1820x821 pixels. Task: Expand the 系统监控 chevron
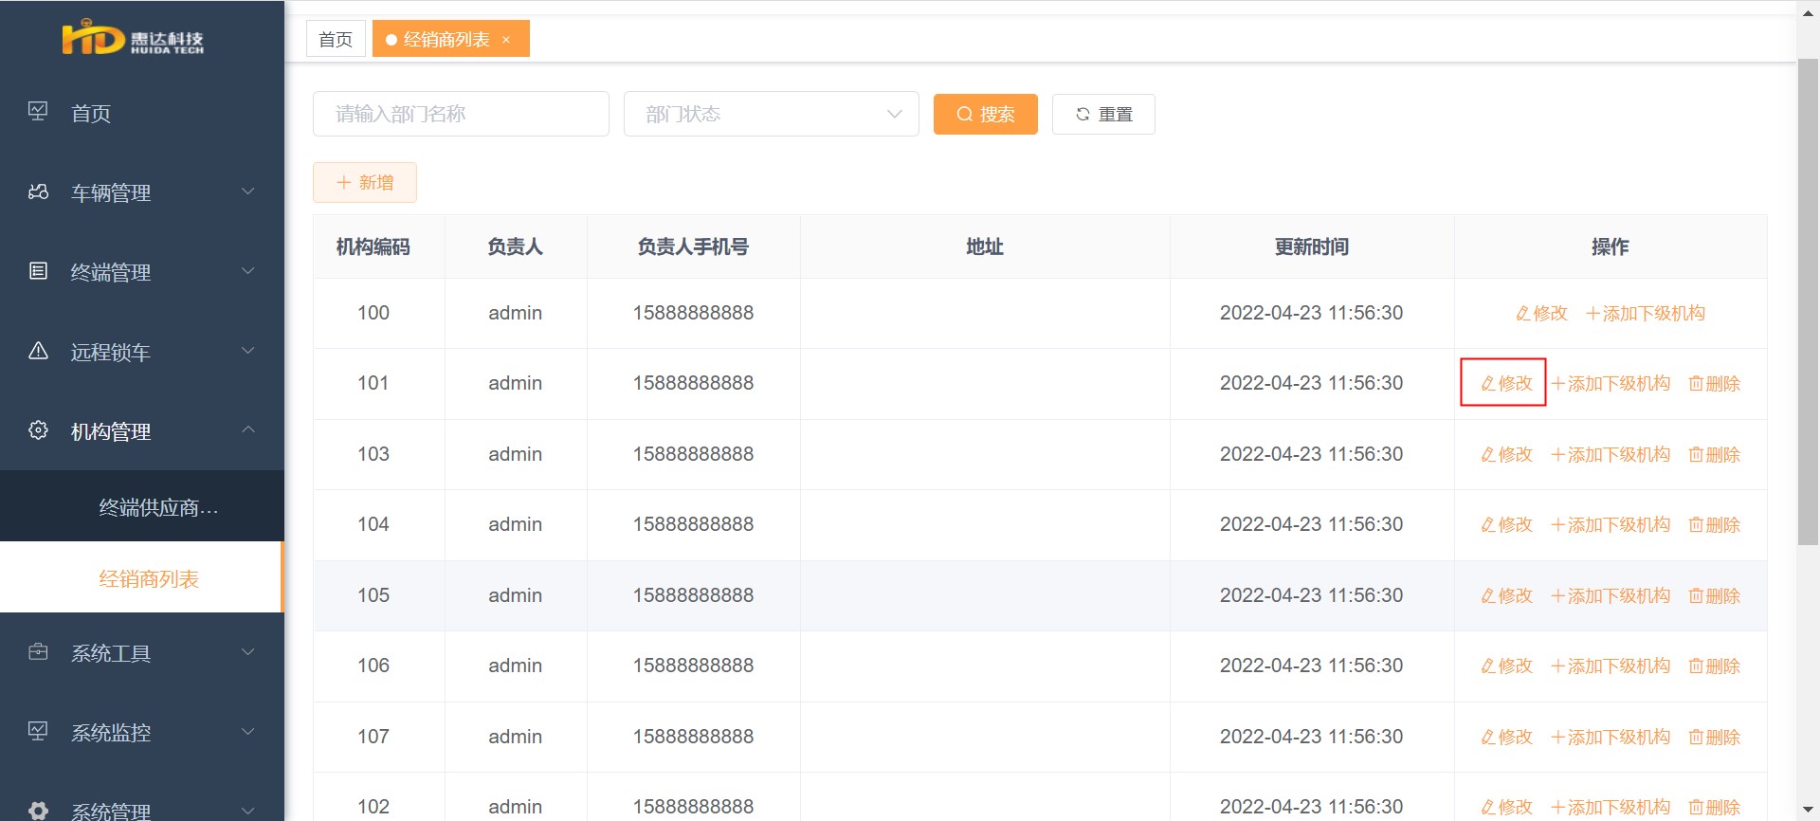[x=247, y=732]
